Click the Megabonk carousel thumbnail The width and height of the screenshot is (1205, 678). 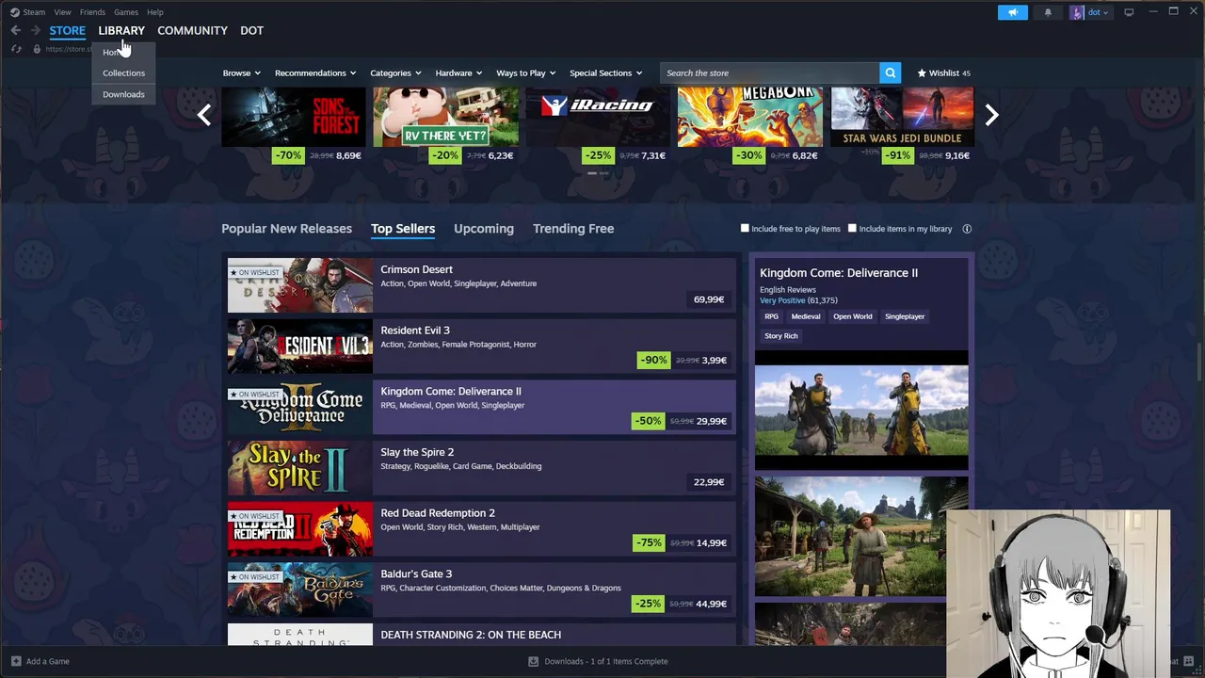[750, 117]
